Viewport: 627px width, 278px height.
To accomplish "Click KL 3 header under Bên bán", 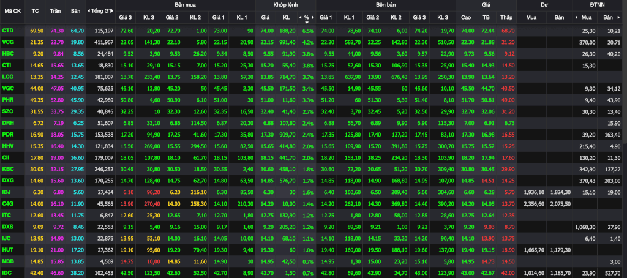I will click(x=443, y=17).
